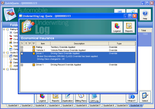Screen dimensions: 155x109
Task: Sort by the Item column header
Action: pos(43,43)
